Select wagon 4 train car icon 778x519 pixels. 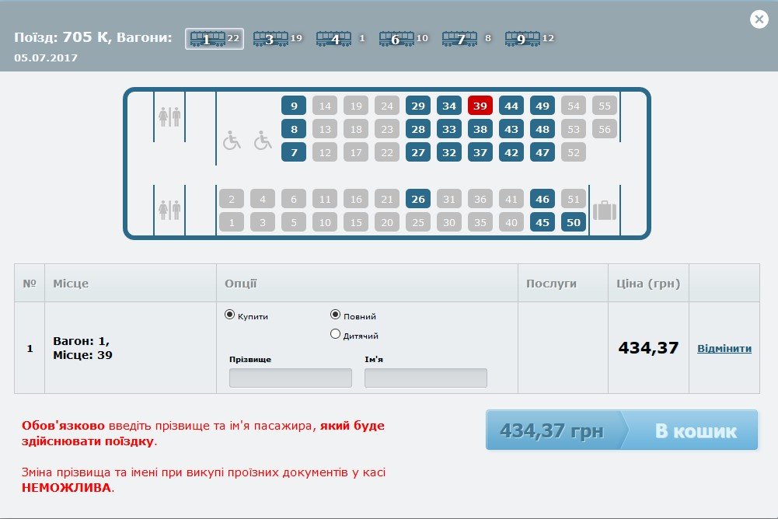[x=333, y=39]
